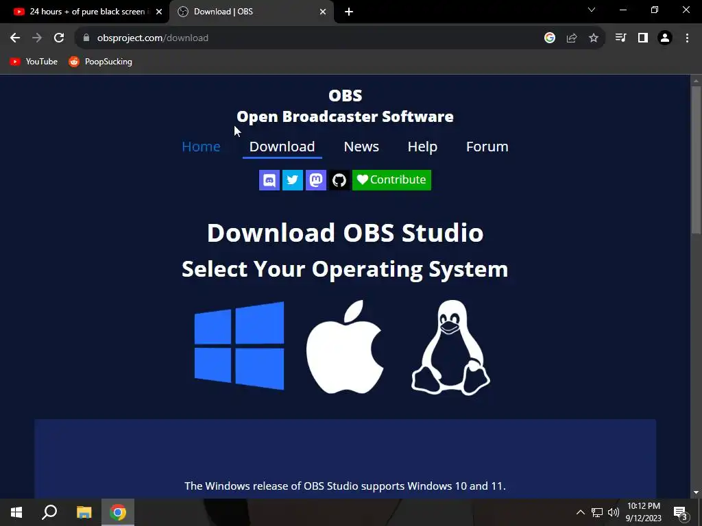Go back to the previous page
This screenshot has height=526, width=702.
click(15, 38)
